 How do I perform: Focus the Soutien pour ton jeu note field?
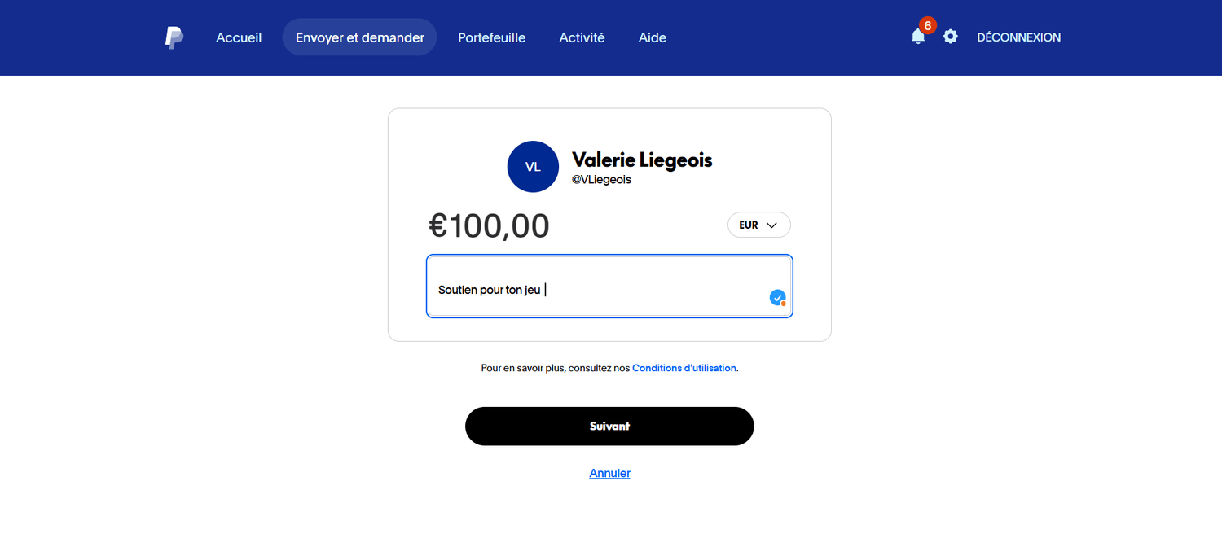[x=609, y=287]
